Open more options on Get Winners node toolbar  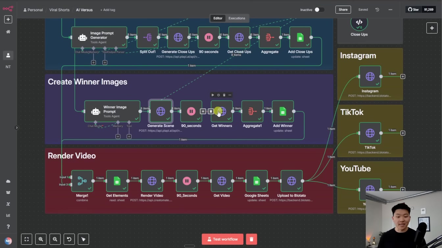(x=230, y=95)
